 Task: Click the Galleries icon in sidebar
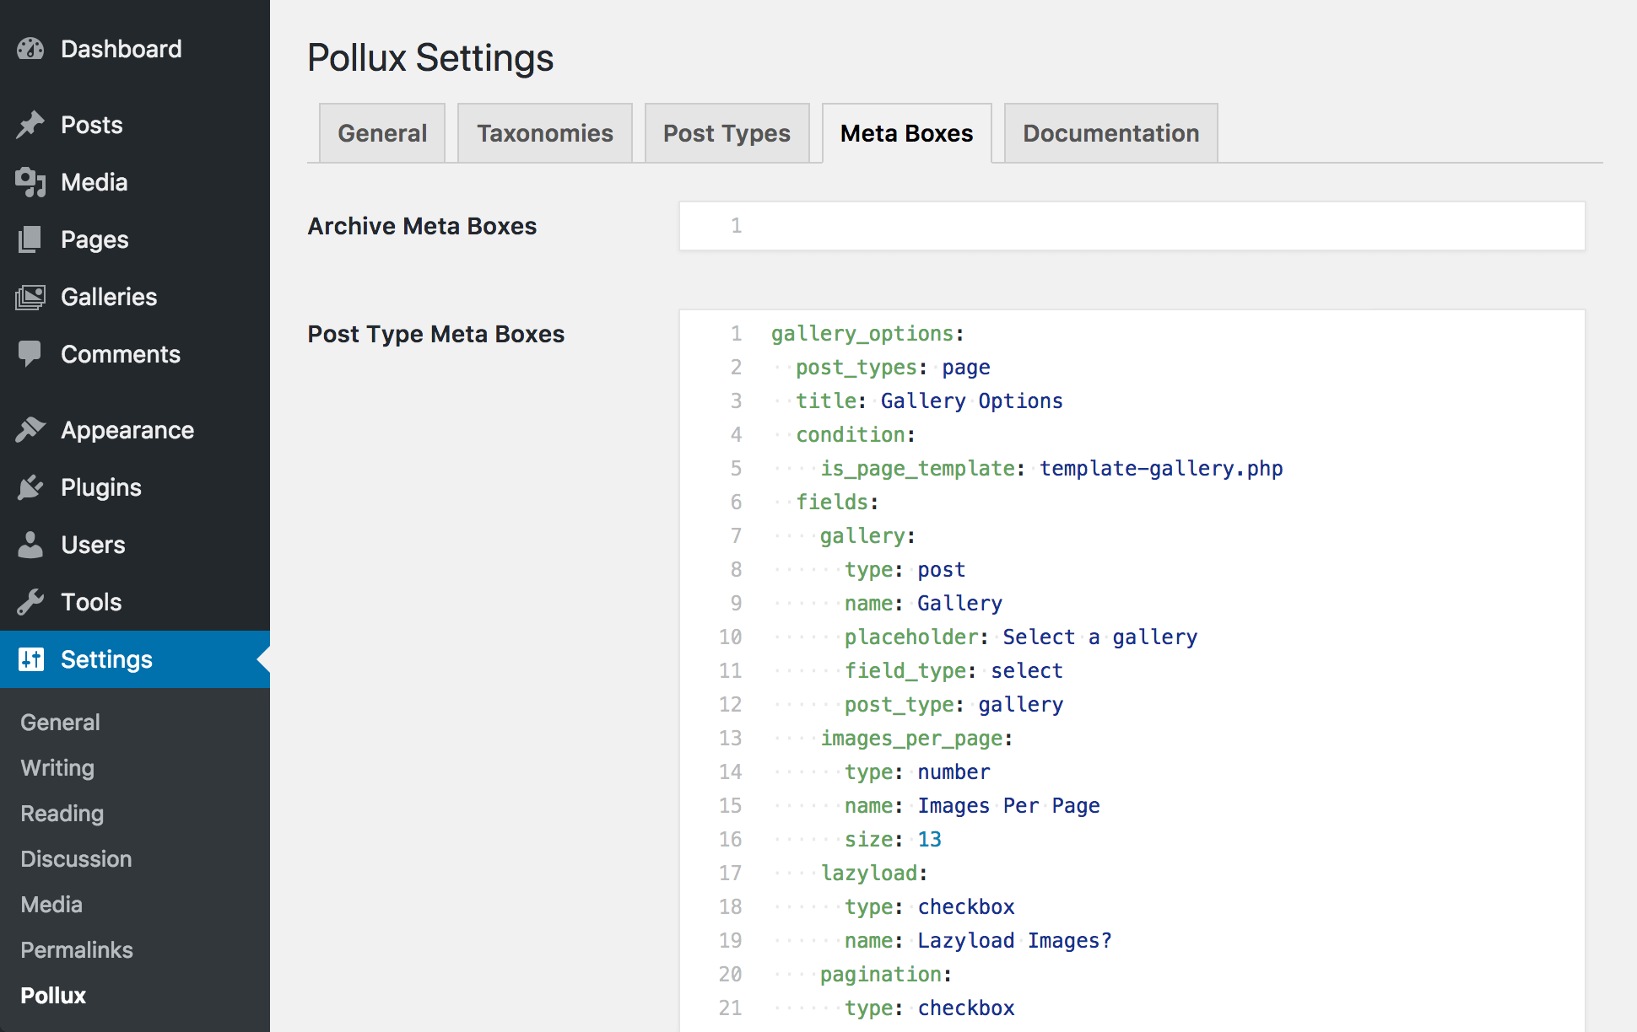pyautogui.click(x=30, y=295)
